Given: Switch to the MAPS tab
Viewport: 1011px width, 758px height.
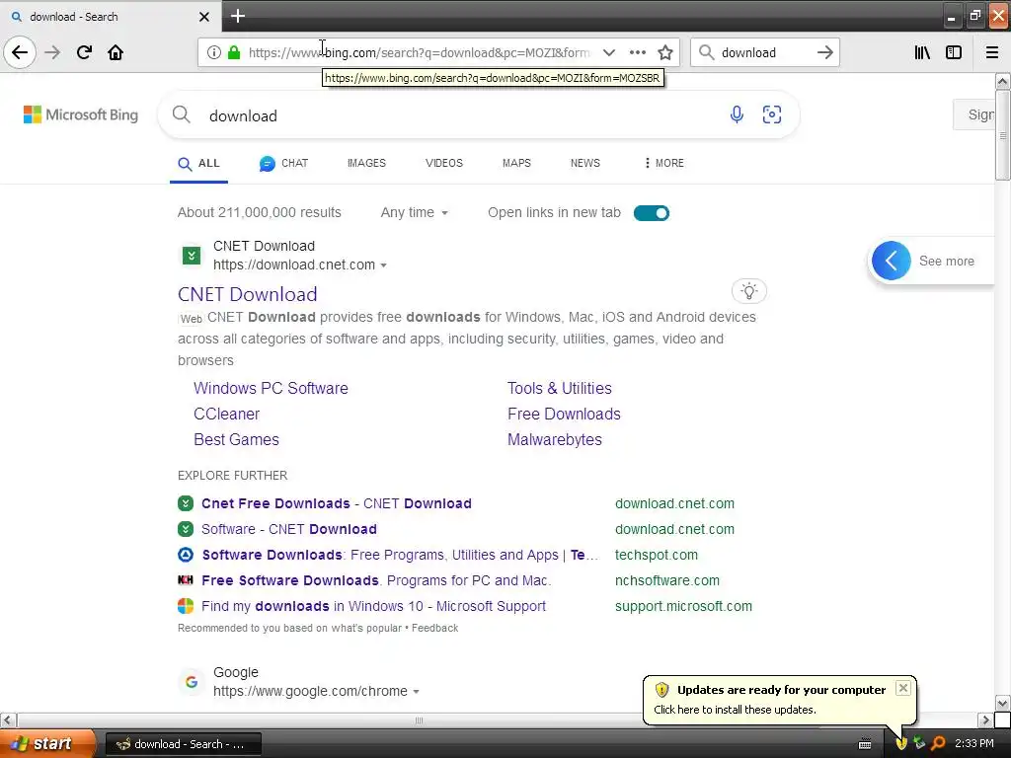Looking at the screenshot, I should point(516,163).
